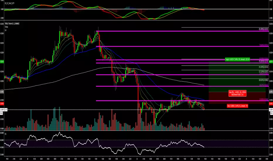
Task: Click the white current price tag on left axis
Action: (2, 110)
